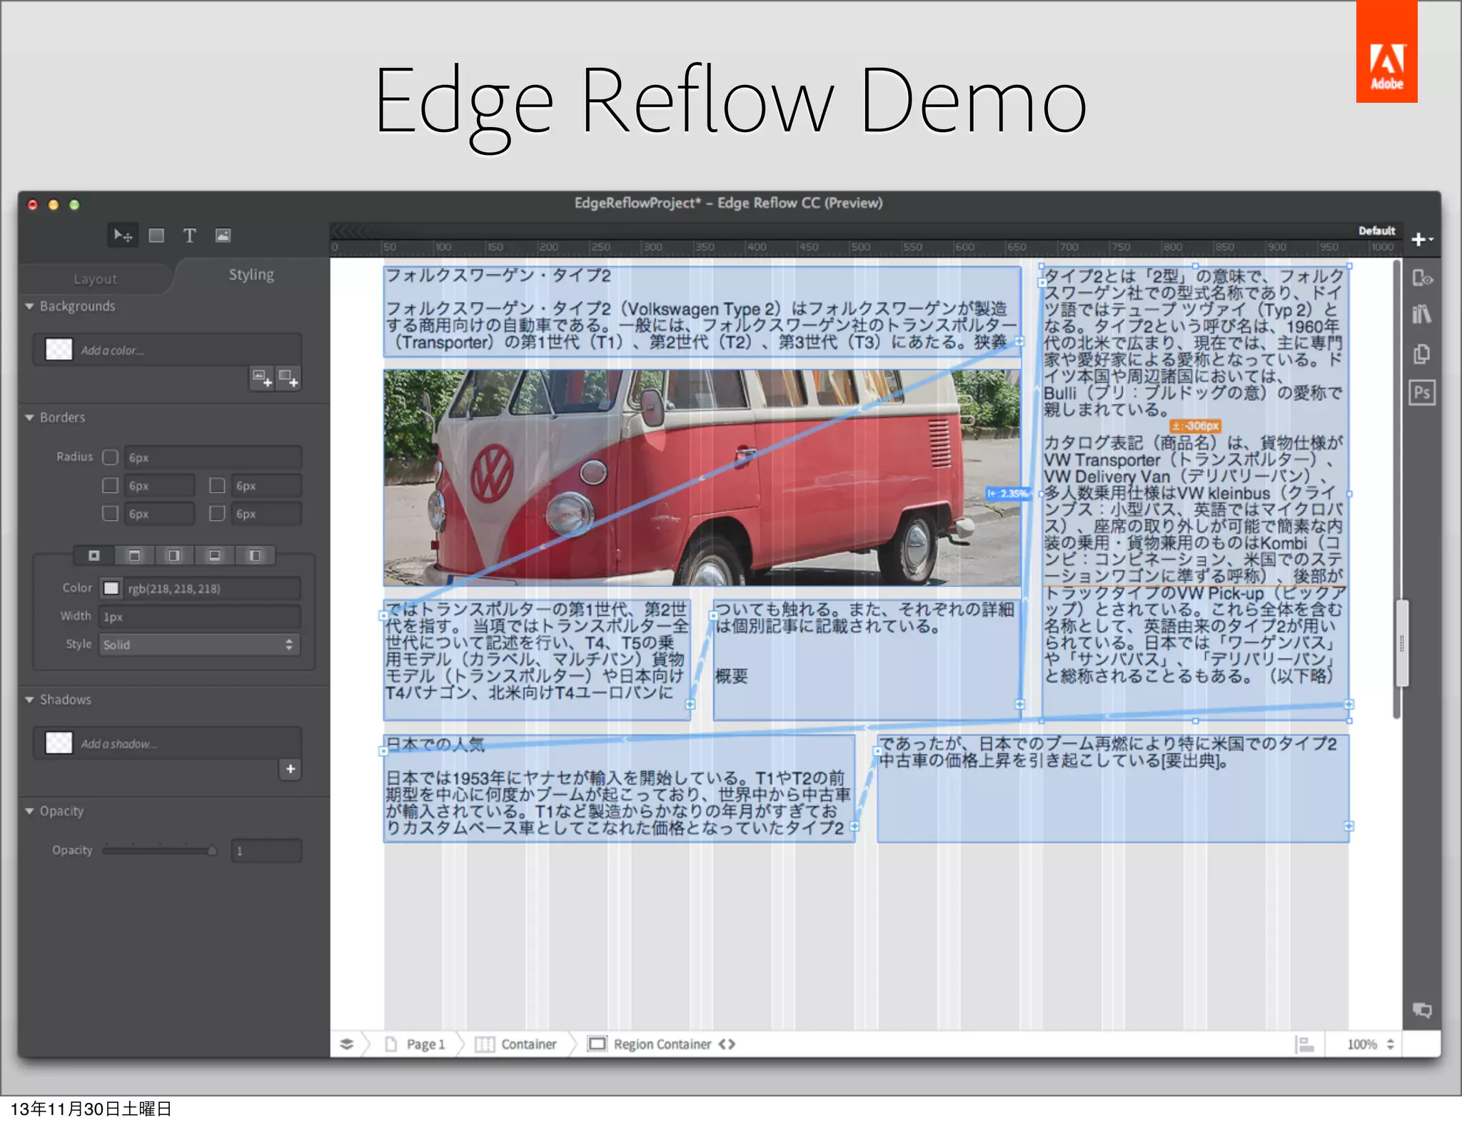This screenshot has height=1125, width=1462.
Task: Add a new breakpoint with plus icon
Action: [1421, 239]
